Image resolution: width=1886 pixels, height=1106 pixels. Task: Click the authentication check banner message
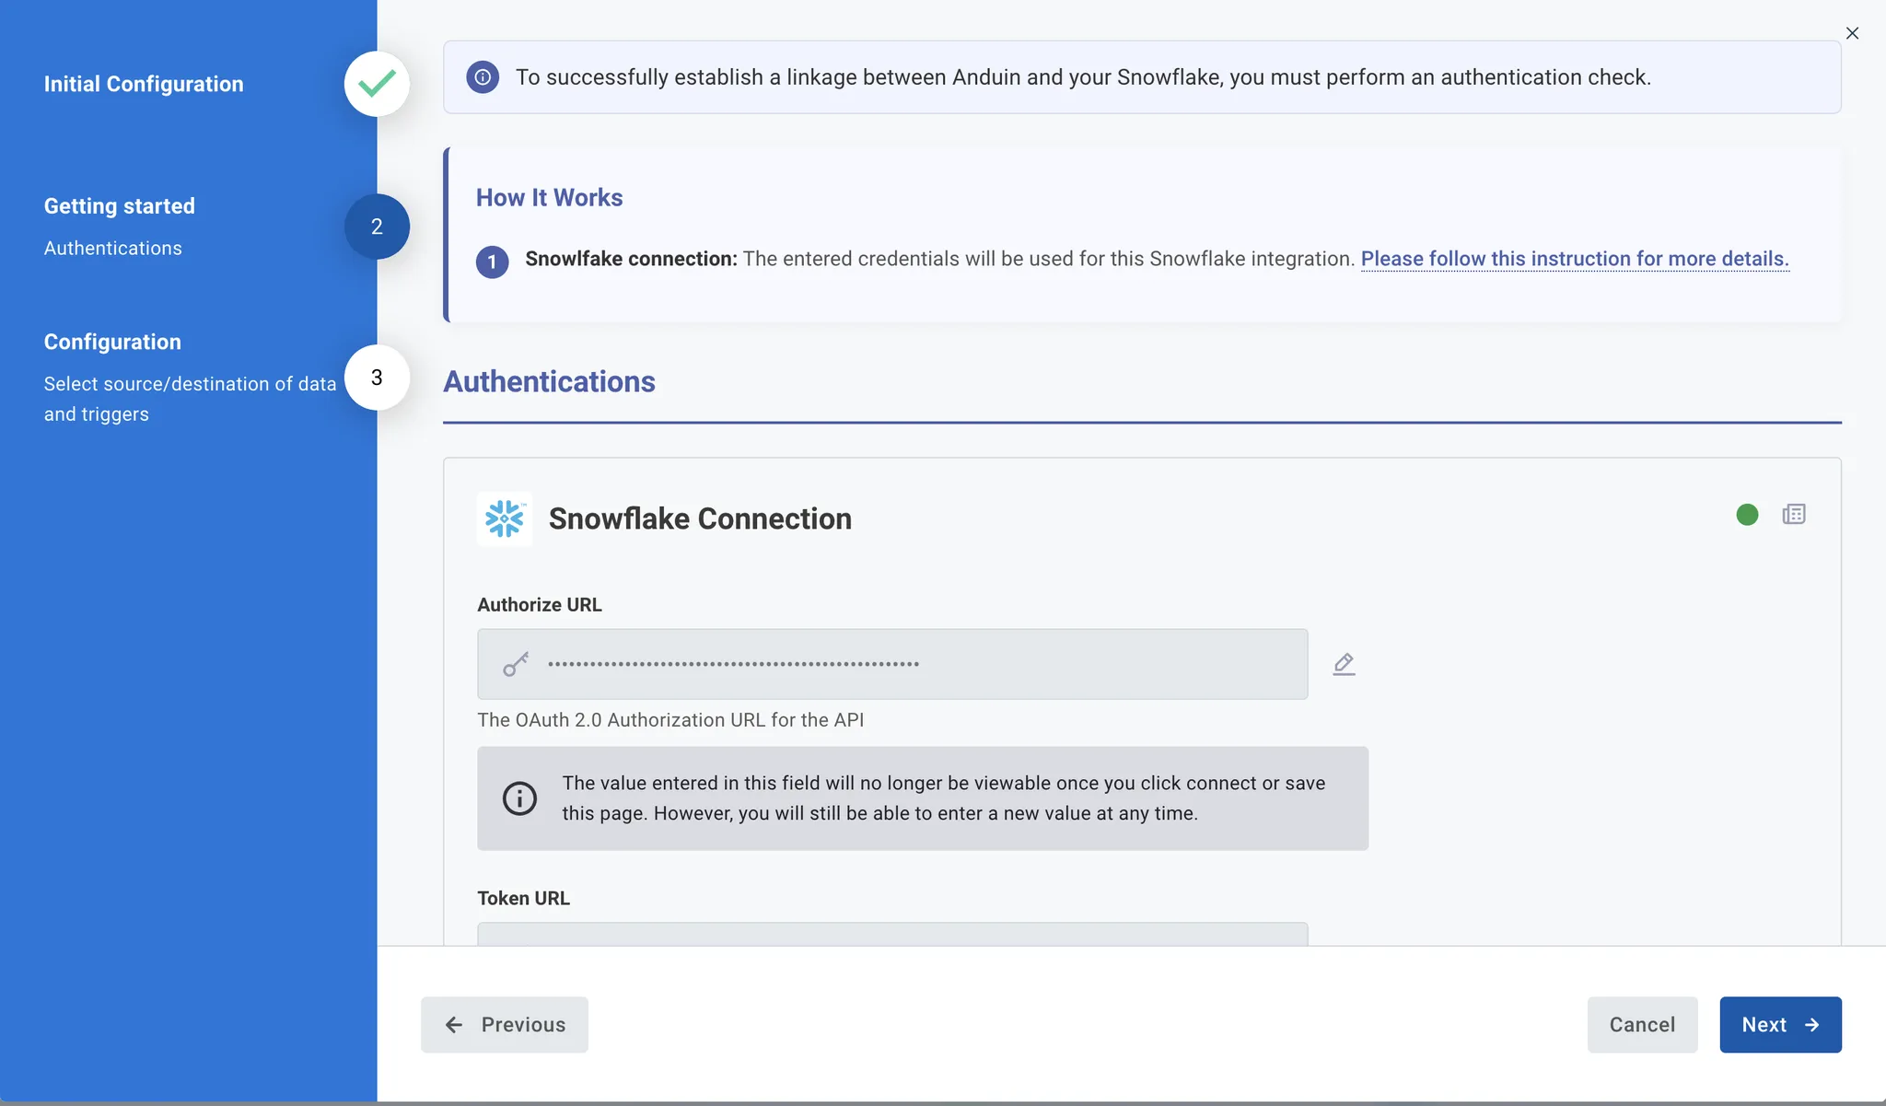(x=1083, y=77)
